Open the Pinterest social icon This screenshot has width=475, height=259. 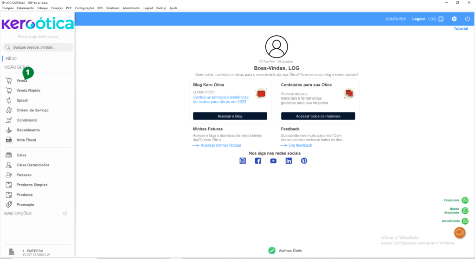(x=304, y=161)
